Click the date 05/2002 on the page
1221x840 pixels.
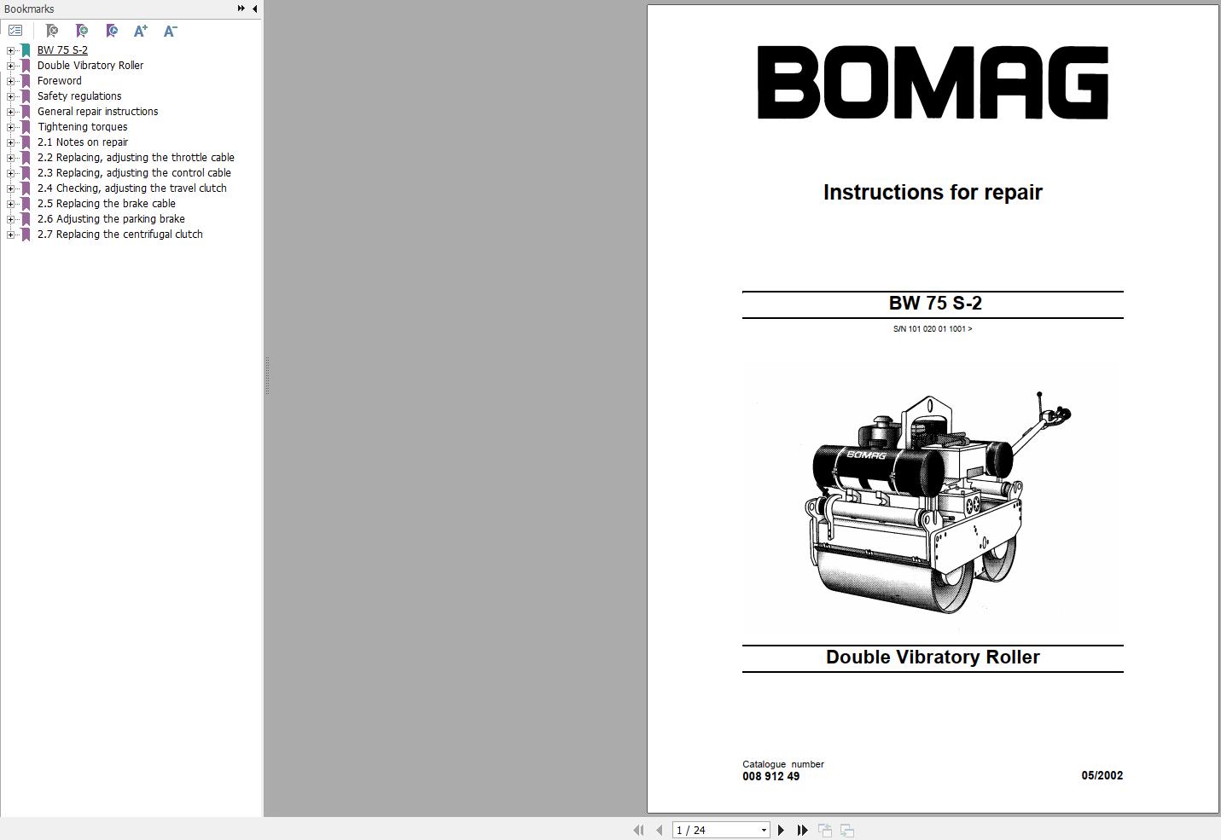(1102, 775)
